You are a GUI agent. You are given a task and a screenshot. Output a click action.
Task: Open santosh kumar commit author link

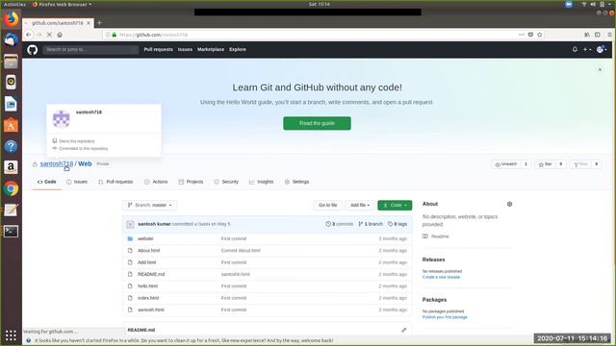(154, 224)
